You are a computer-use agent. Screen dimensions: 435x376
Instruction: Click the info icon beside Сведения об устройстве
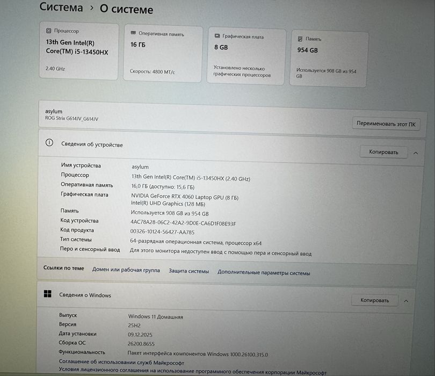point(49,143)
